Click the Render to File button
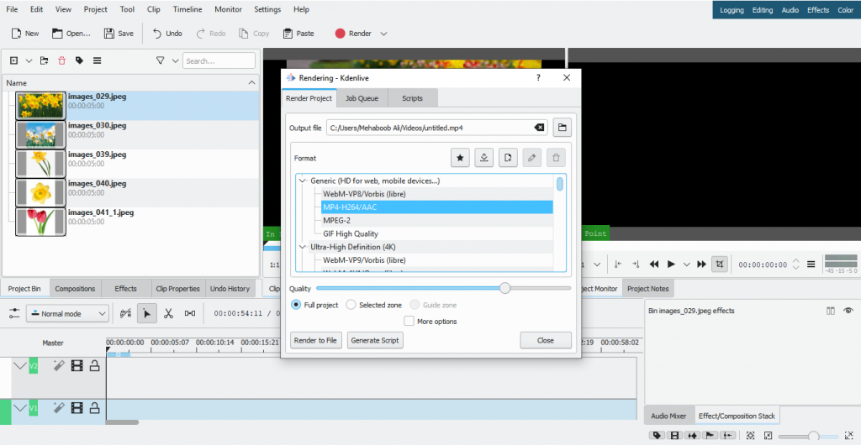This screenshot has width=861, height=445. click(x=315, y=340)
